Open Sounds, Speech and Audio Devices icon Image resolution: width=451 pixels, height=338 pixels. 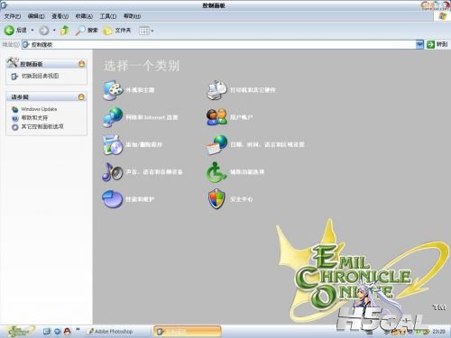coord(113,172)
